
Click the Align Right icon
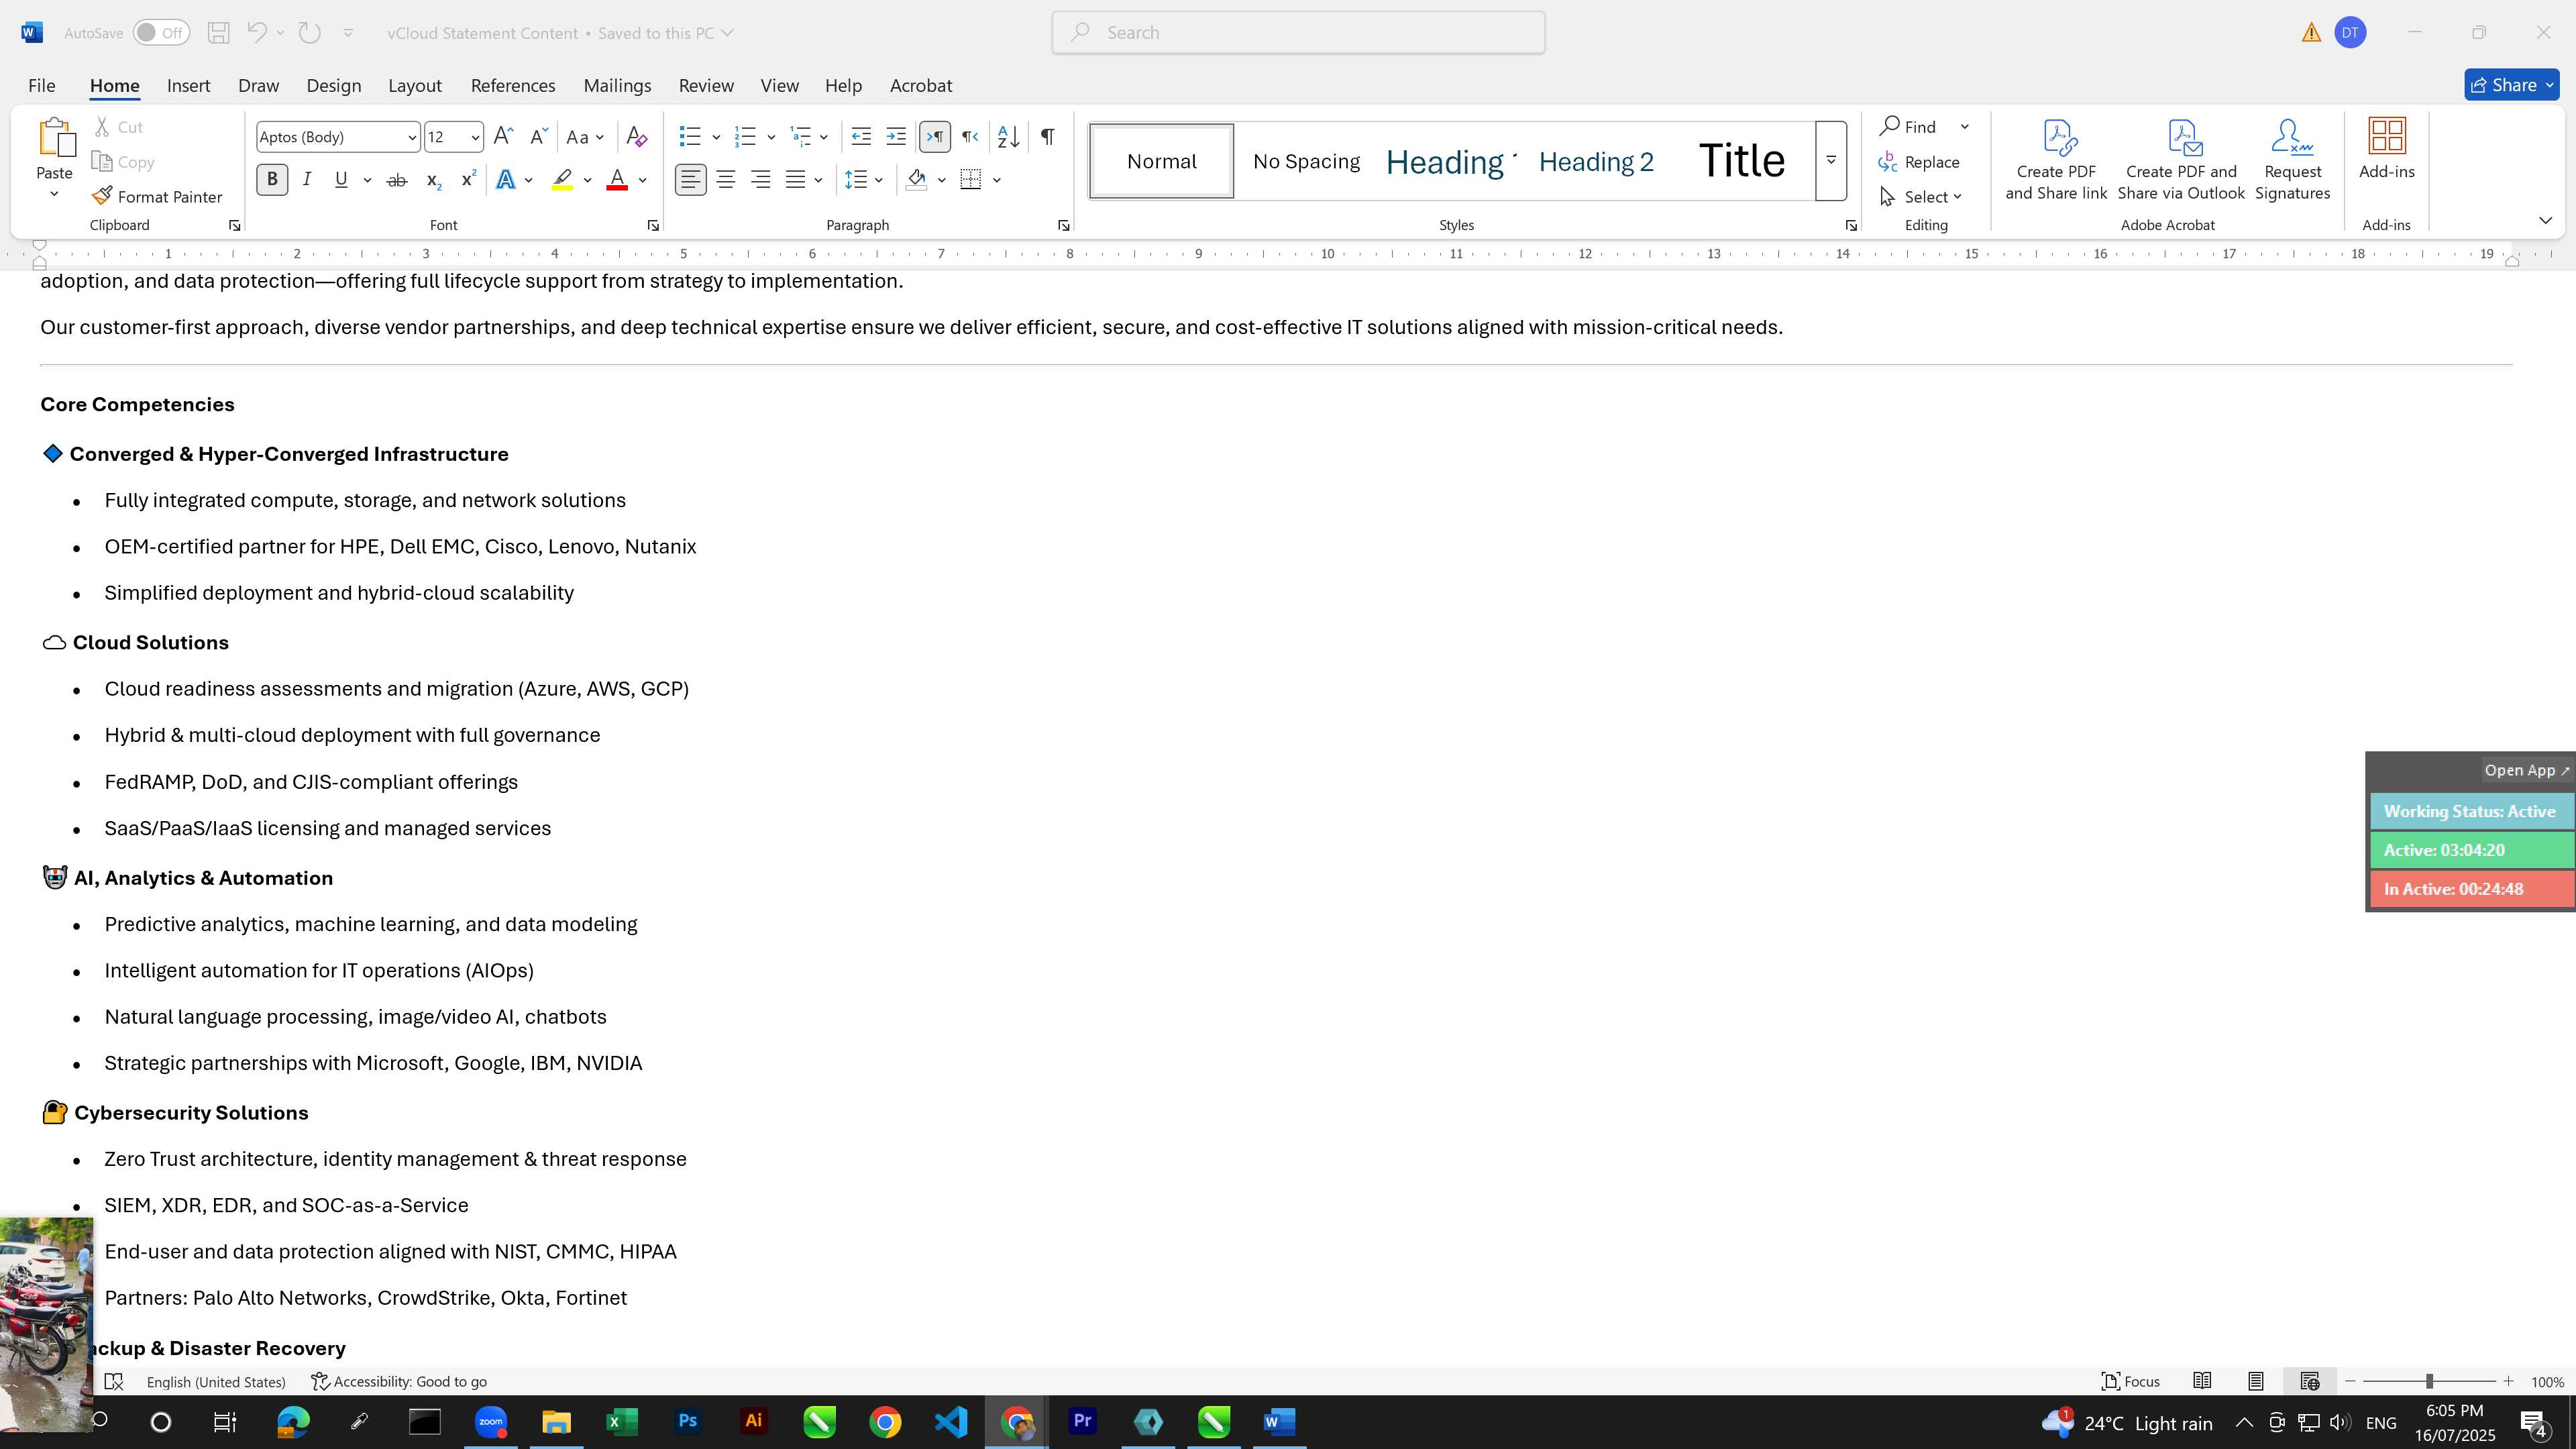pos(761,180)
